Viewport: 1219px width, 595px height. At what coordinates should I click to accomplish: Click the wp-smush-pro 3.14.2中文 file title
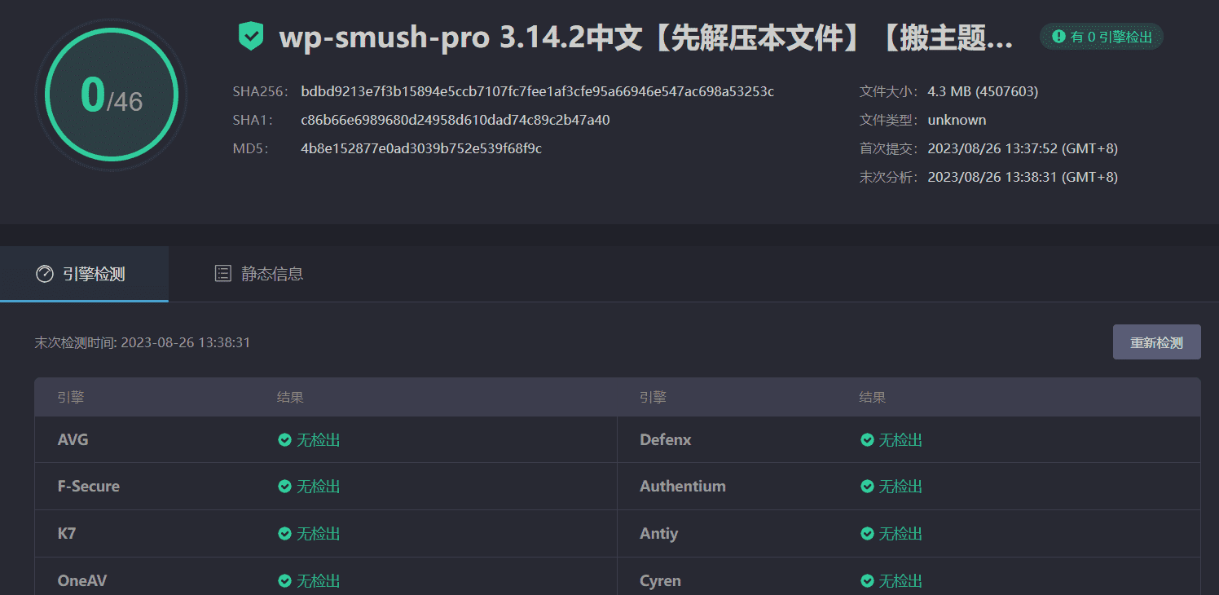646,37
